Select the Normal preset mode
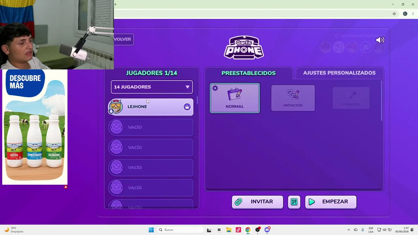418x235 pixels. click(235, 98)
